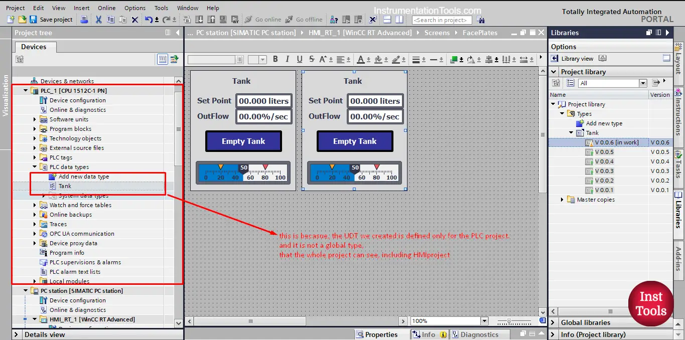Toggle underline text formatting
The image size is (685, 340).
pyautogui.click(x=300, y=59)
